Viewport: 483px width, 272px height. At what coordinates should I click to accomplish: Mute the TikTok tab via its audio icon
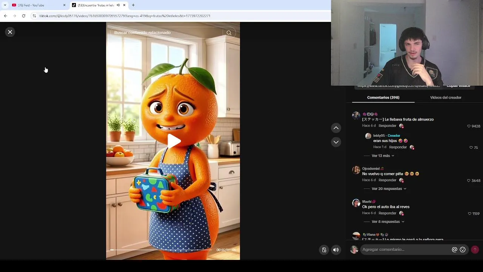[x=118, y=5]
